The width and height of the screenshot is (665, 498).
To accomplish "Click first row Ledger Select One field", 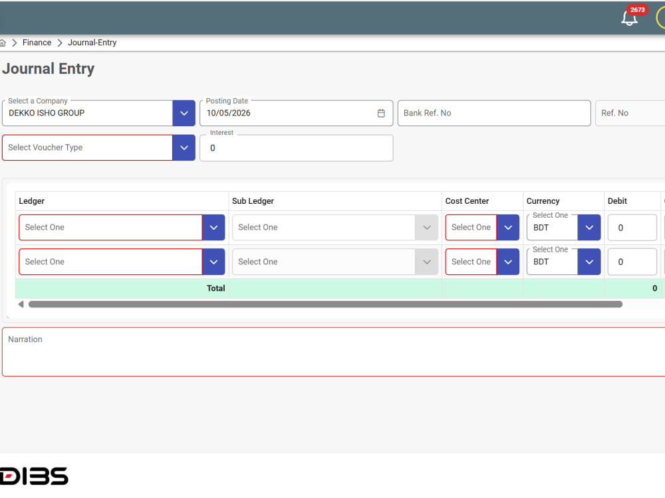I will (x=110, y=227).
